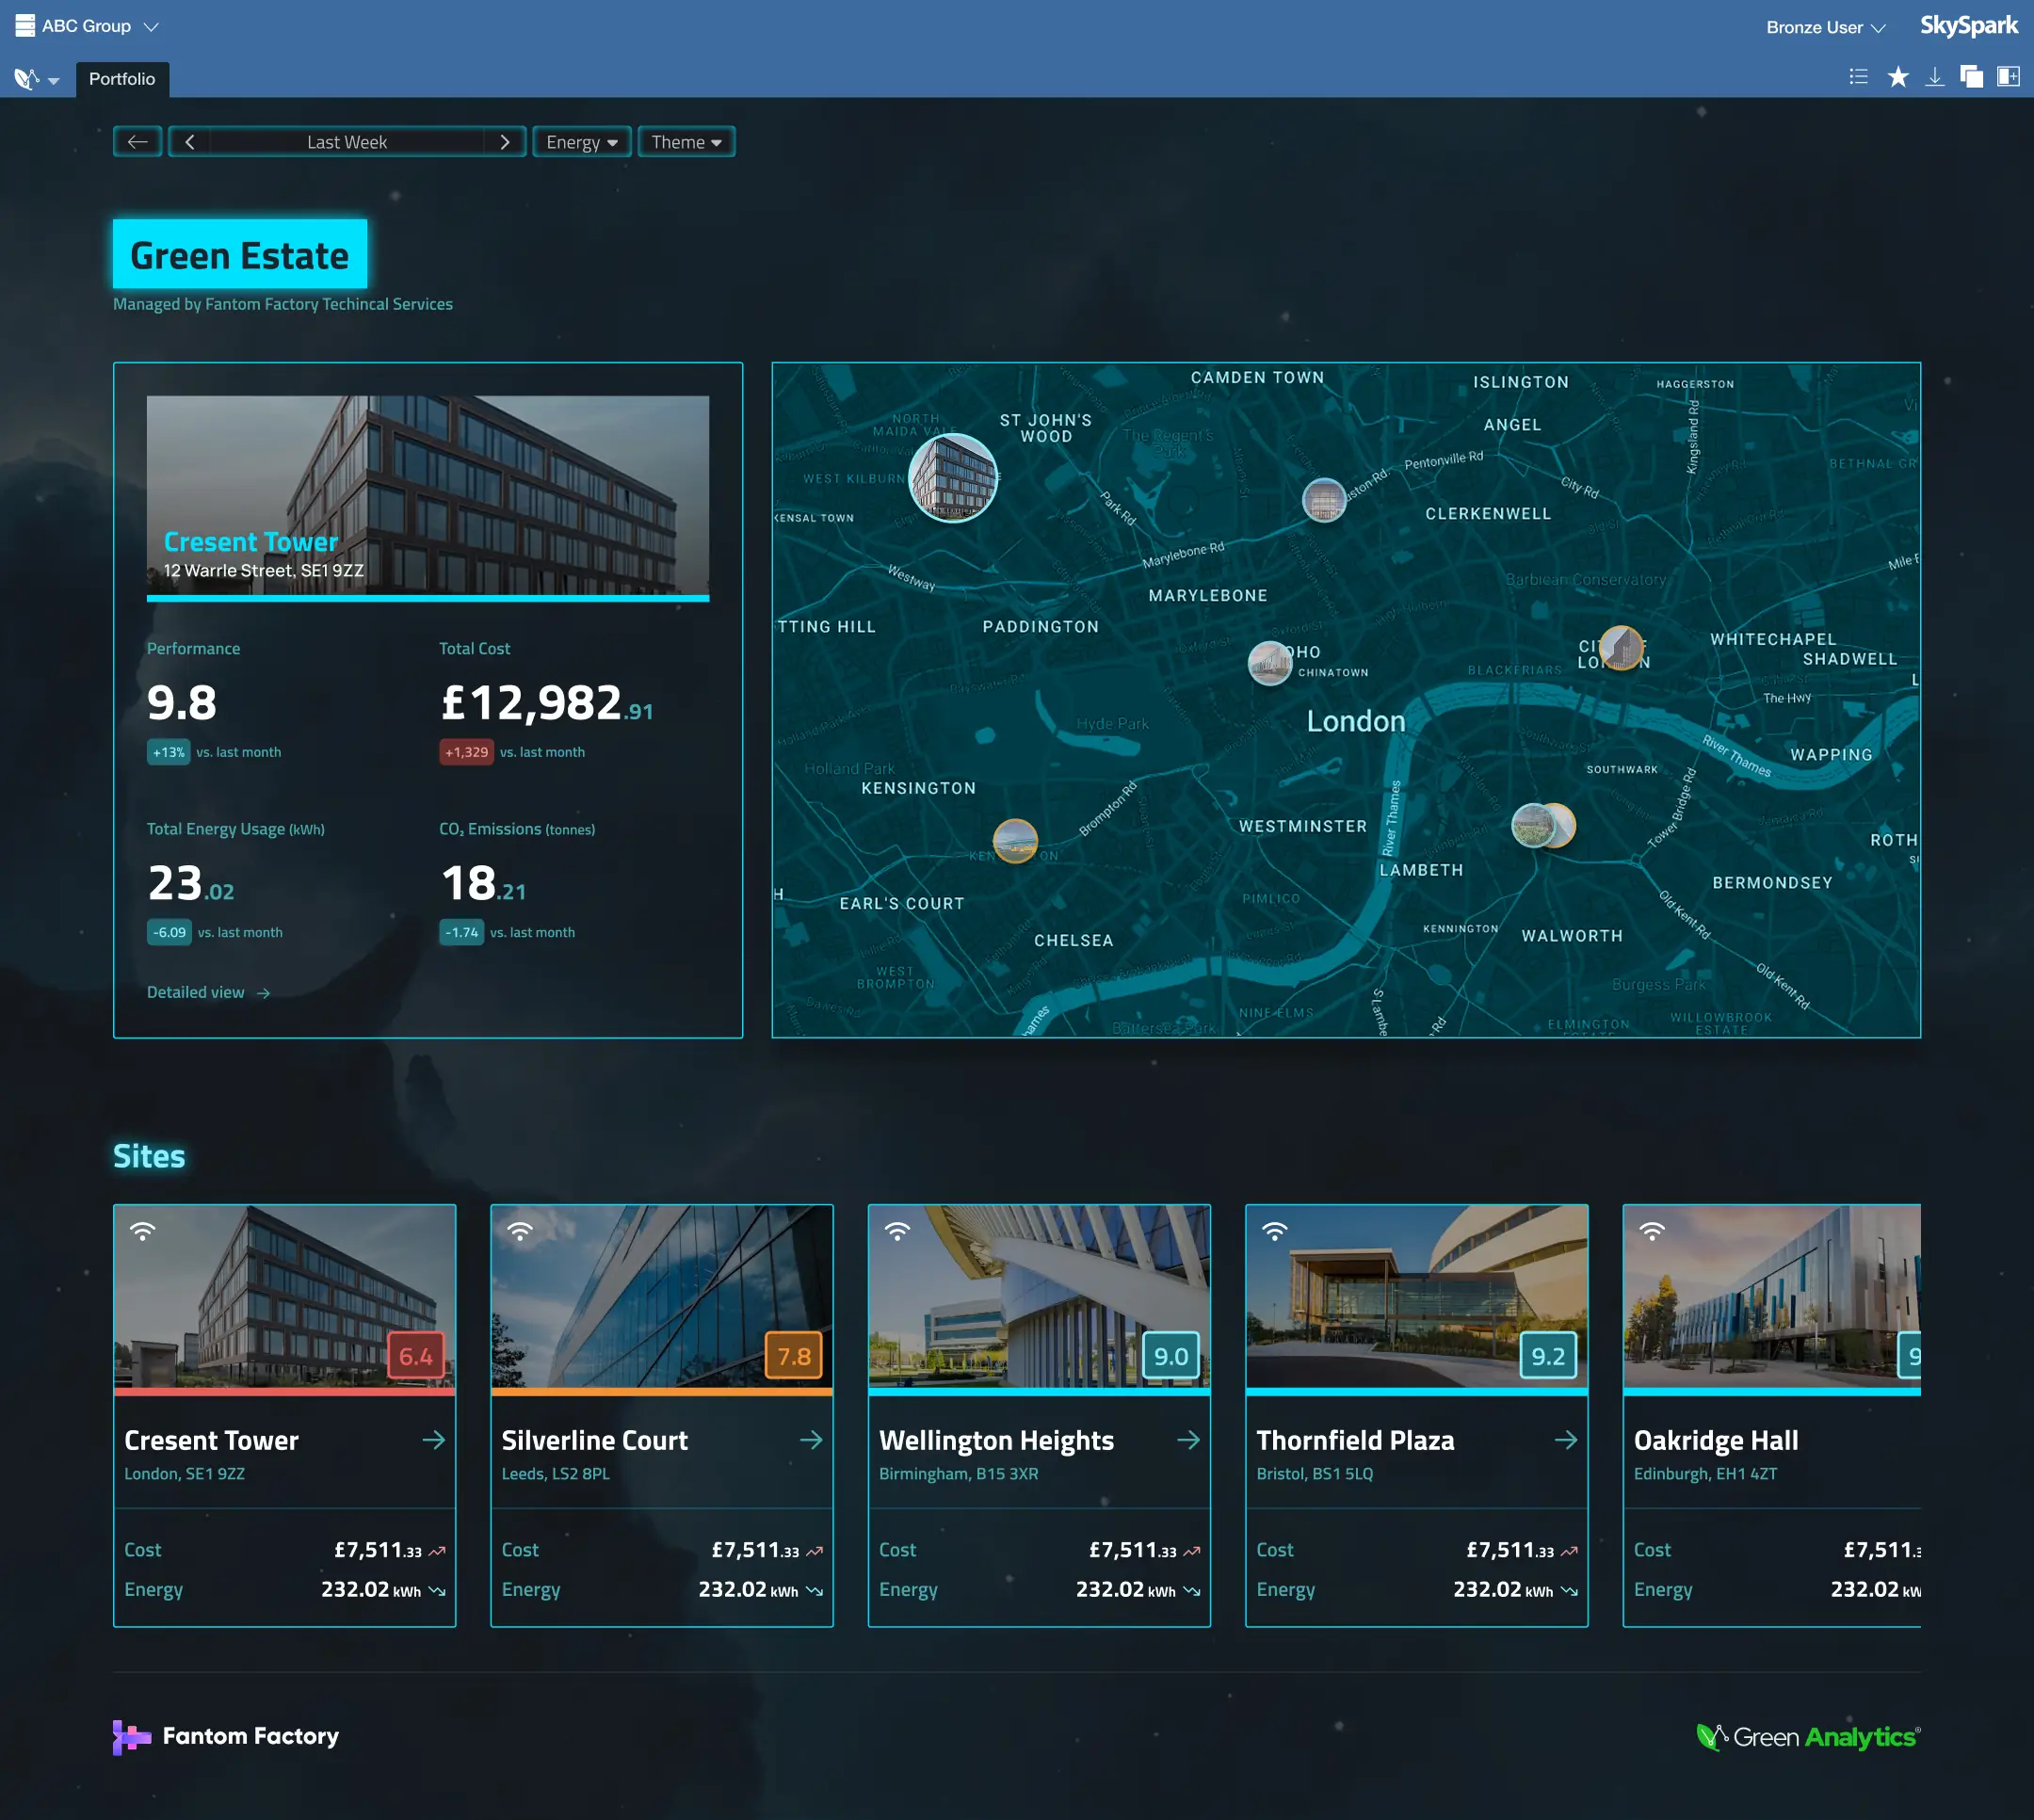Click the duplicate view icon
2034x1820 pixels.
[1972, 76]
